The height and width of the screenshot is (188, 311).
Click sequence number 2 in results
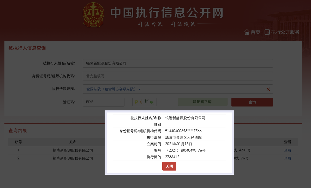pyautogui.click(x=19, y=158)
